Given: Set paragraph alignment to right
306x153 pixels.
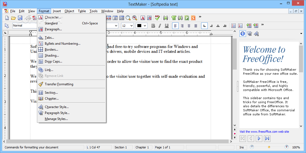Looking at the screenshot, I should coord(182,26).
